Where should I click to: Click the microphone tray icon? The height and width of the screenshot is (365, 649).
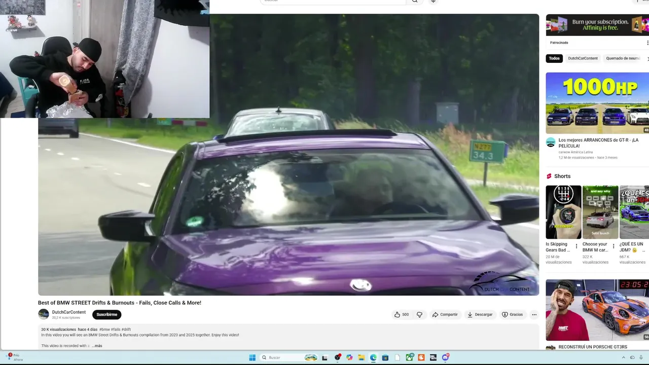[x=641, y=357]
